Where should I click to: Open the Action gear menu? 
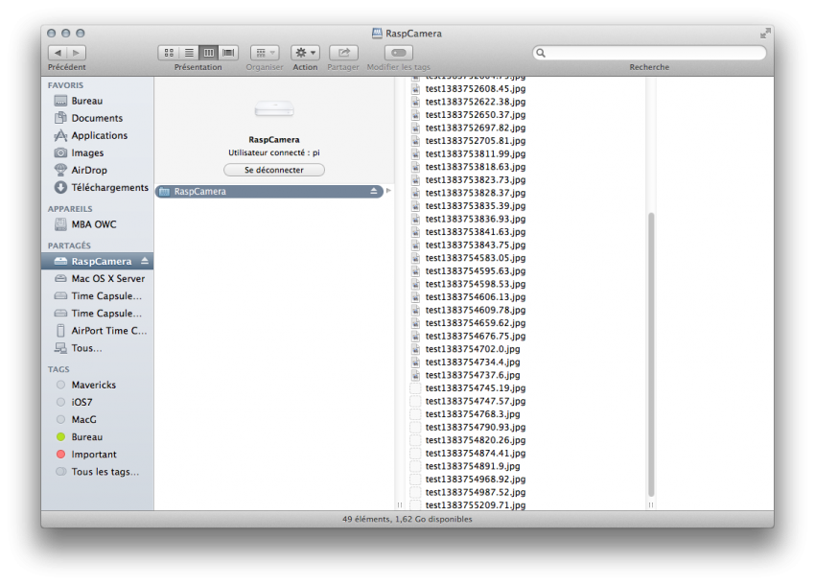[x=305, y=53]
